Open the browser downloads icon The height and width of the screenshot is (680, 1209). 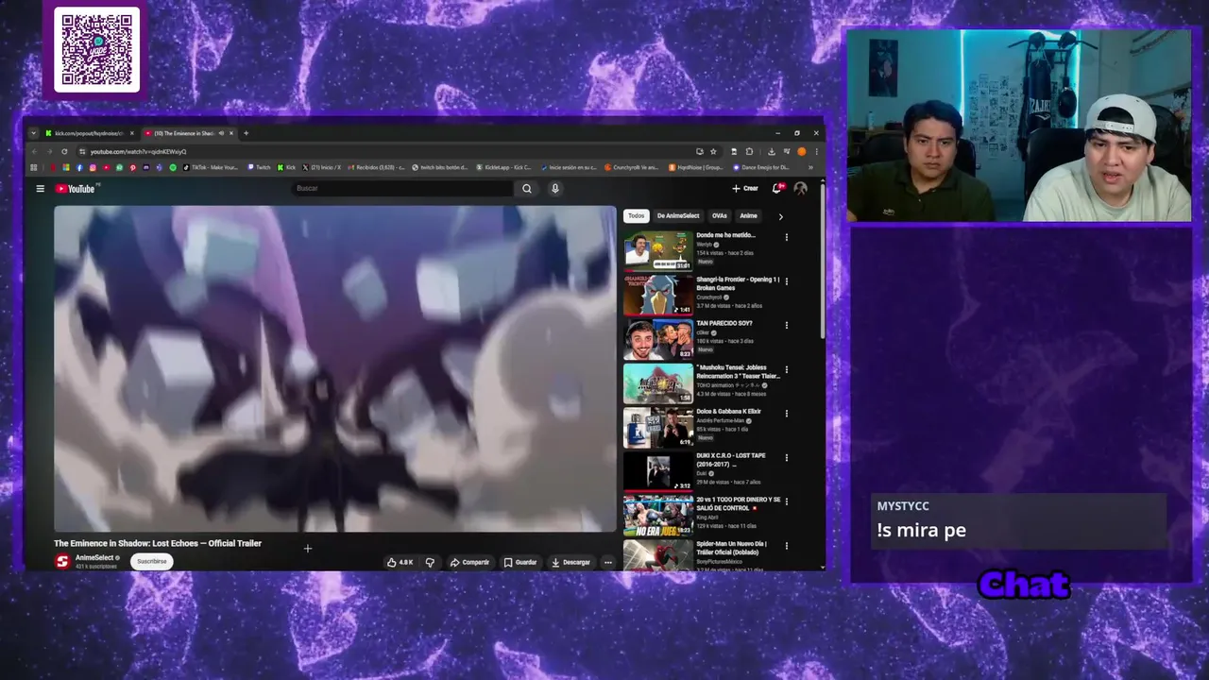coord(772,151)
